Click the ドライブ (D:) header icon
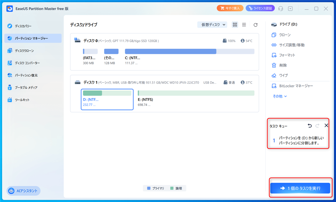336x202 pixels. point(274,24)
